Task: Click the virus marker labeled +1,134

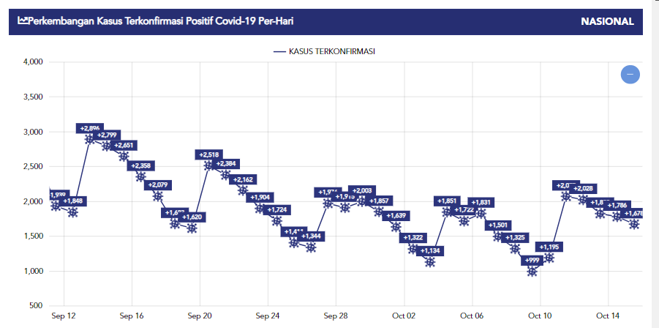Action: tap(430, 262)
